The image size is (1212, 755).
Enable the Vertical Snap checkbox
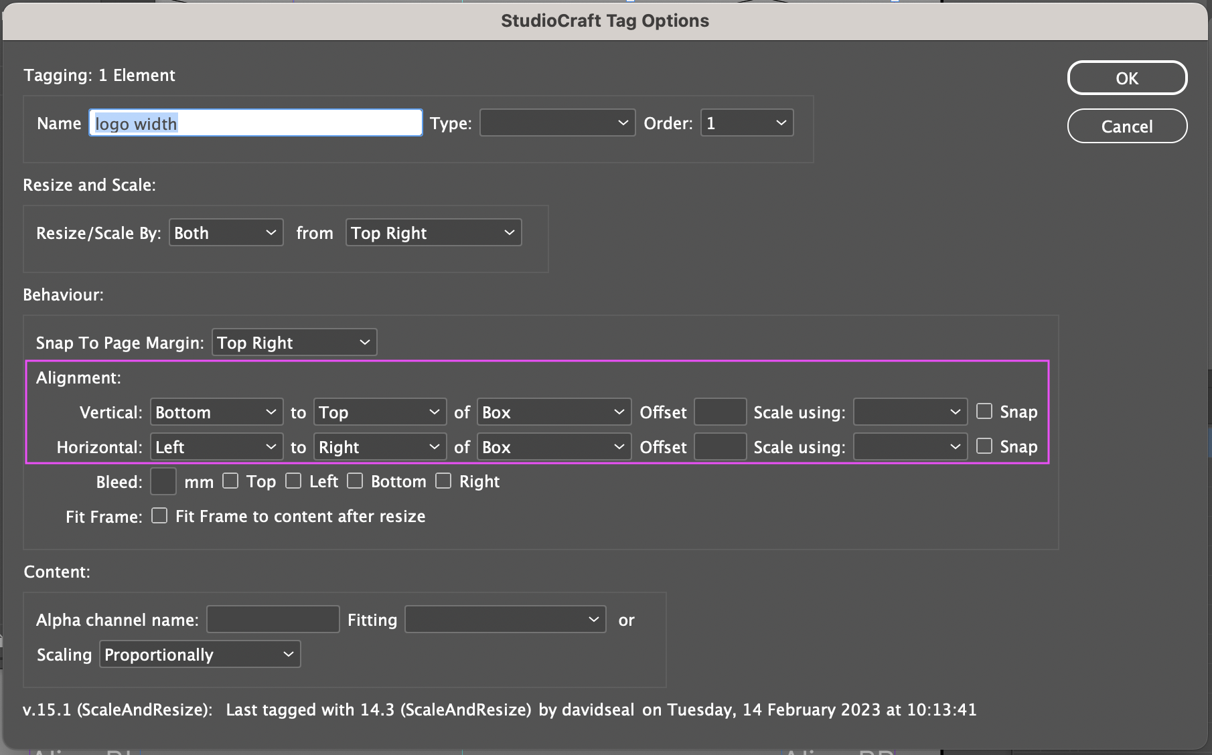[984, 411]
